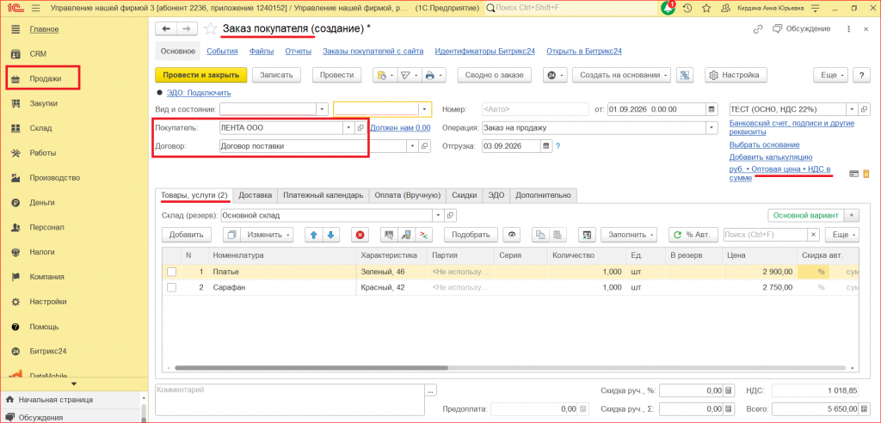Delete the selected row with the red cross
The width and height of the screenshot is (881, 423).
point(360,234)
